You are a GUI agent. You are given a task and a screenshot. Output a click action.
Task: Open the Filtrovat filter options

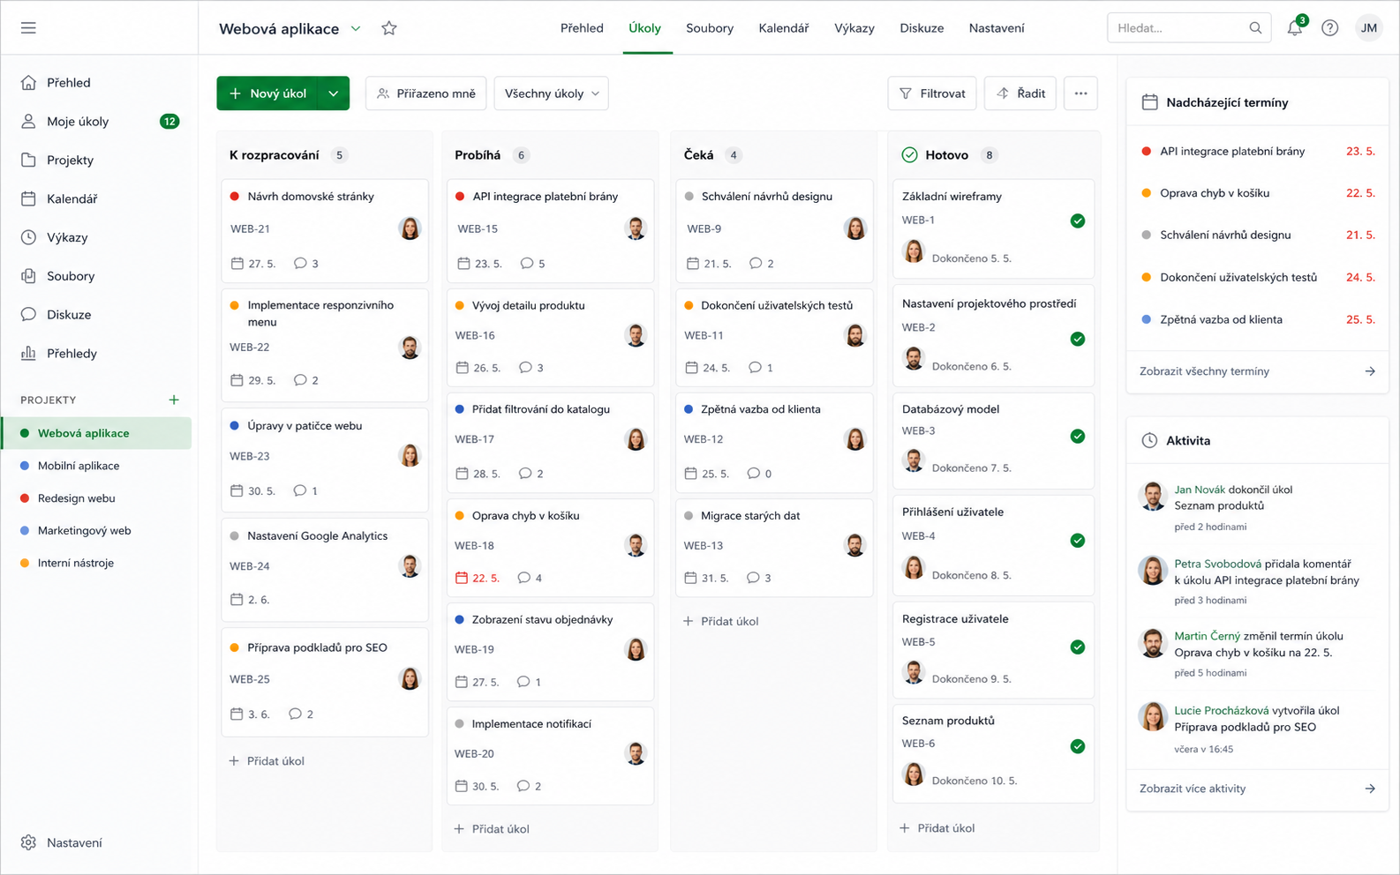[x=932, y=93]
